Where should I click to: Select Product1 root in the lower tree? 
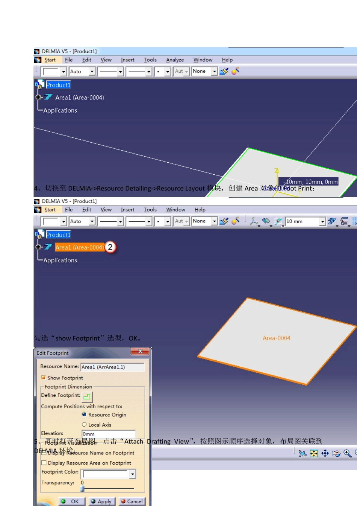(x=58, y=235)
